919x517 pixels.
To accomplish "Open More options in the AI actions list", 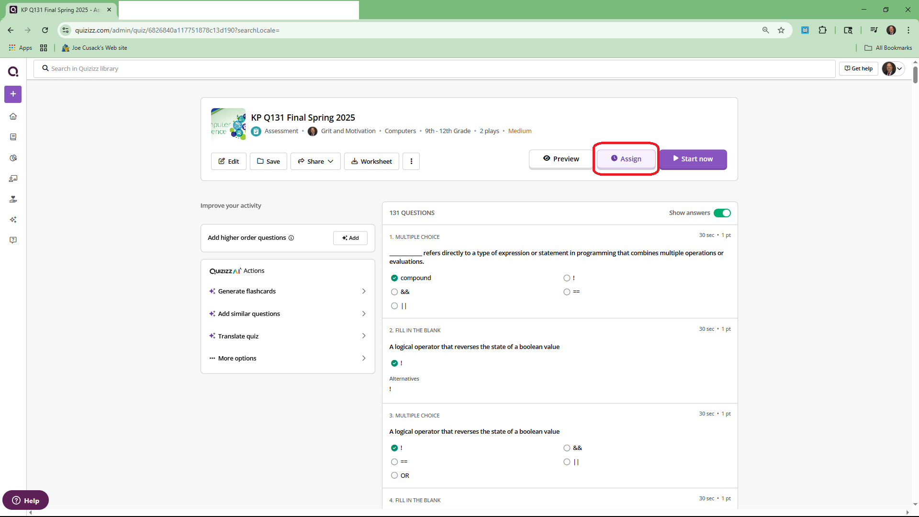I will point(287,358).
